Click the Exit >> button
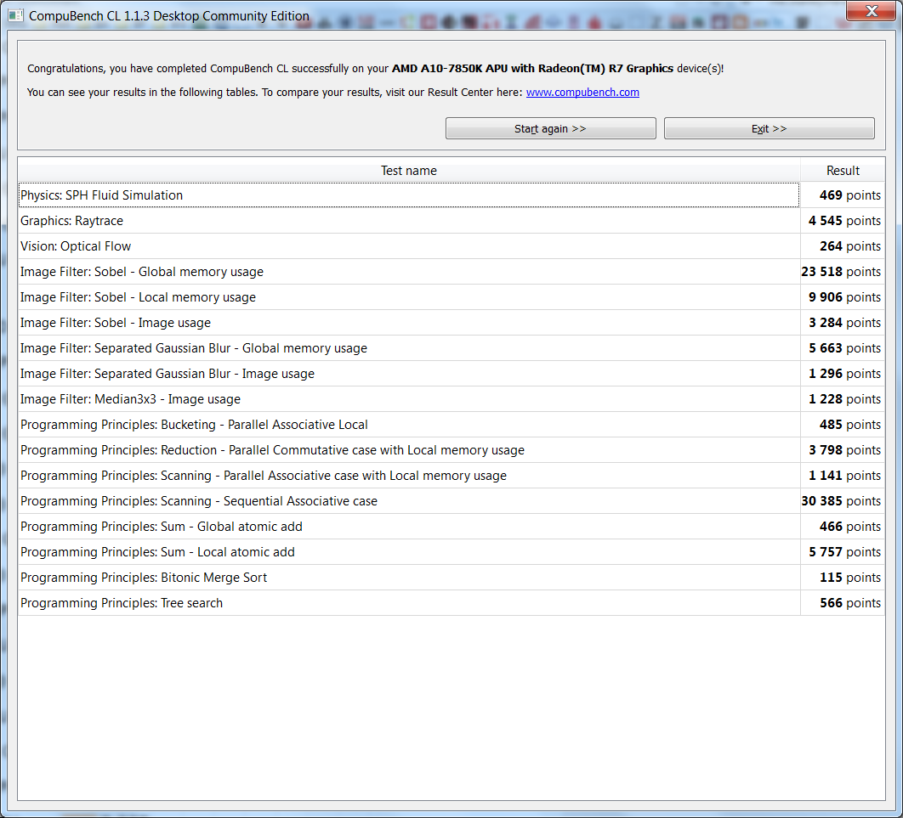The width and height of the screenshot is (903, 818). click(769, 128)
